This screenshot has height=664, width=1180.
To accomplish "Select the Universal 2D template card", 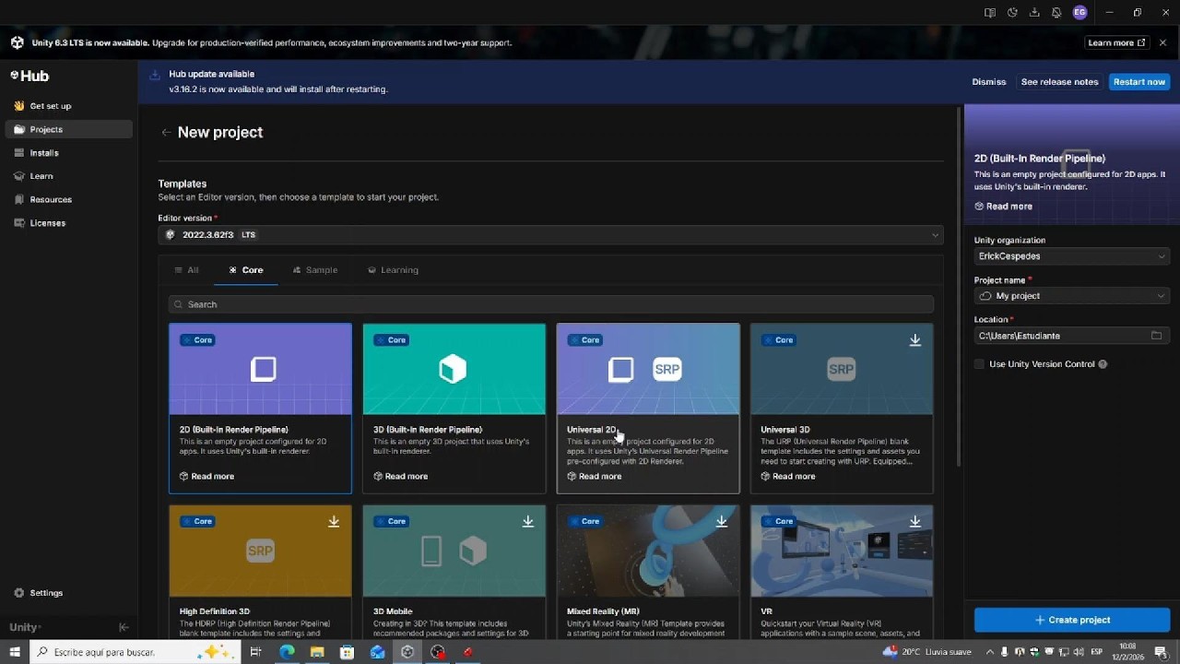I will click(647, 409).
